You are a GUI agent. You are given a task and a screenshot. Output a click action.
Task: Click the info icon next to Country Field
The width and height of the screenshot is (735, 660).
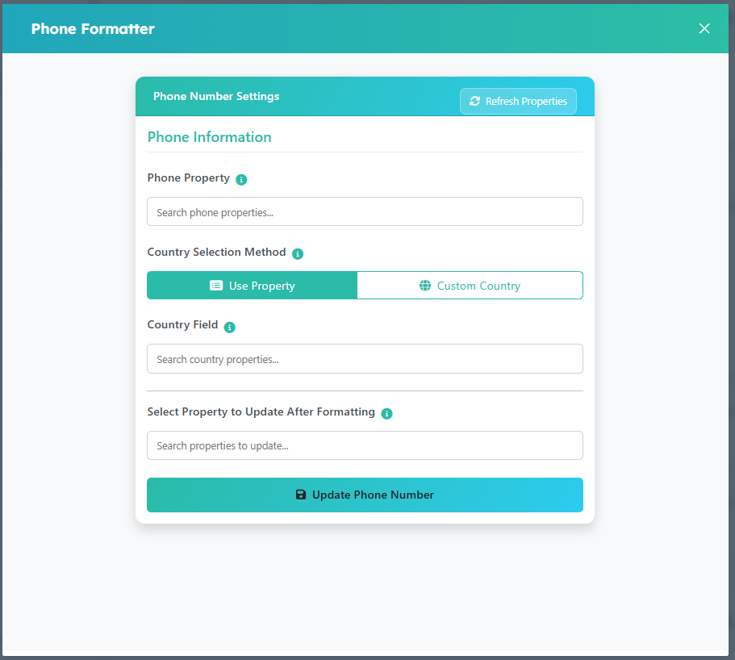coord(229,327)
